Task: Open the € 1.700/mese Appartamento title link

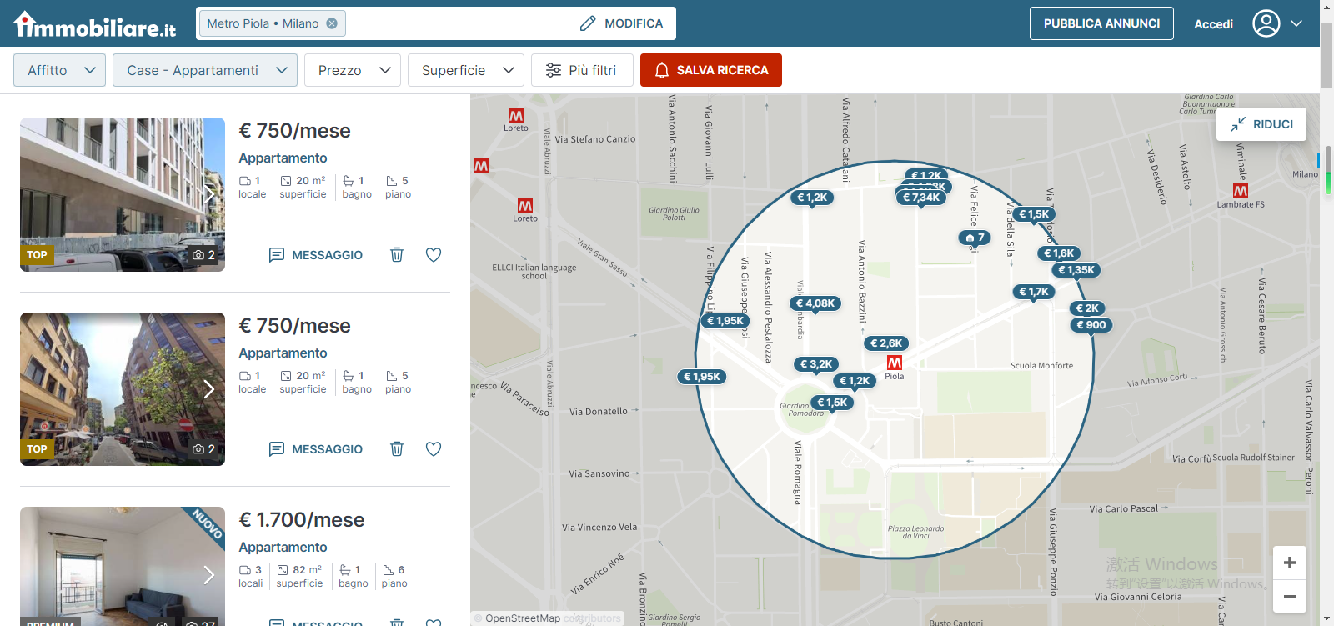Action: (283, 547)
